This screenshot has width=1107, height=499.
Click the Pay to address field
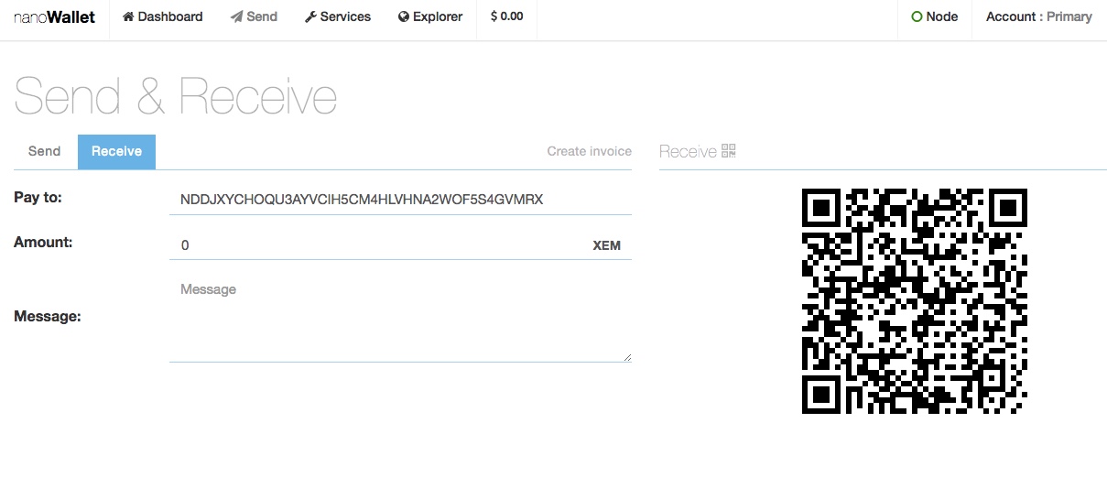click(400, 200)
